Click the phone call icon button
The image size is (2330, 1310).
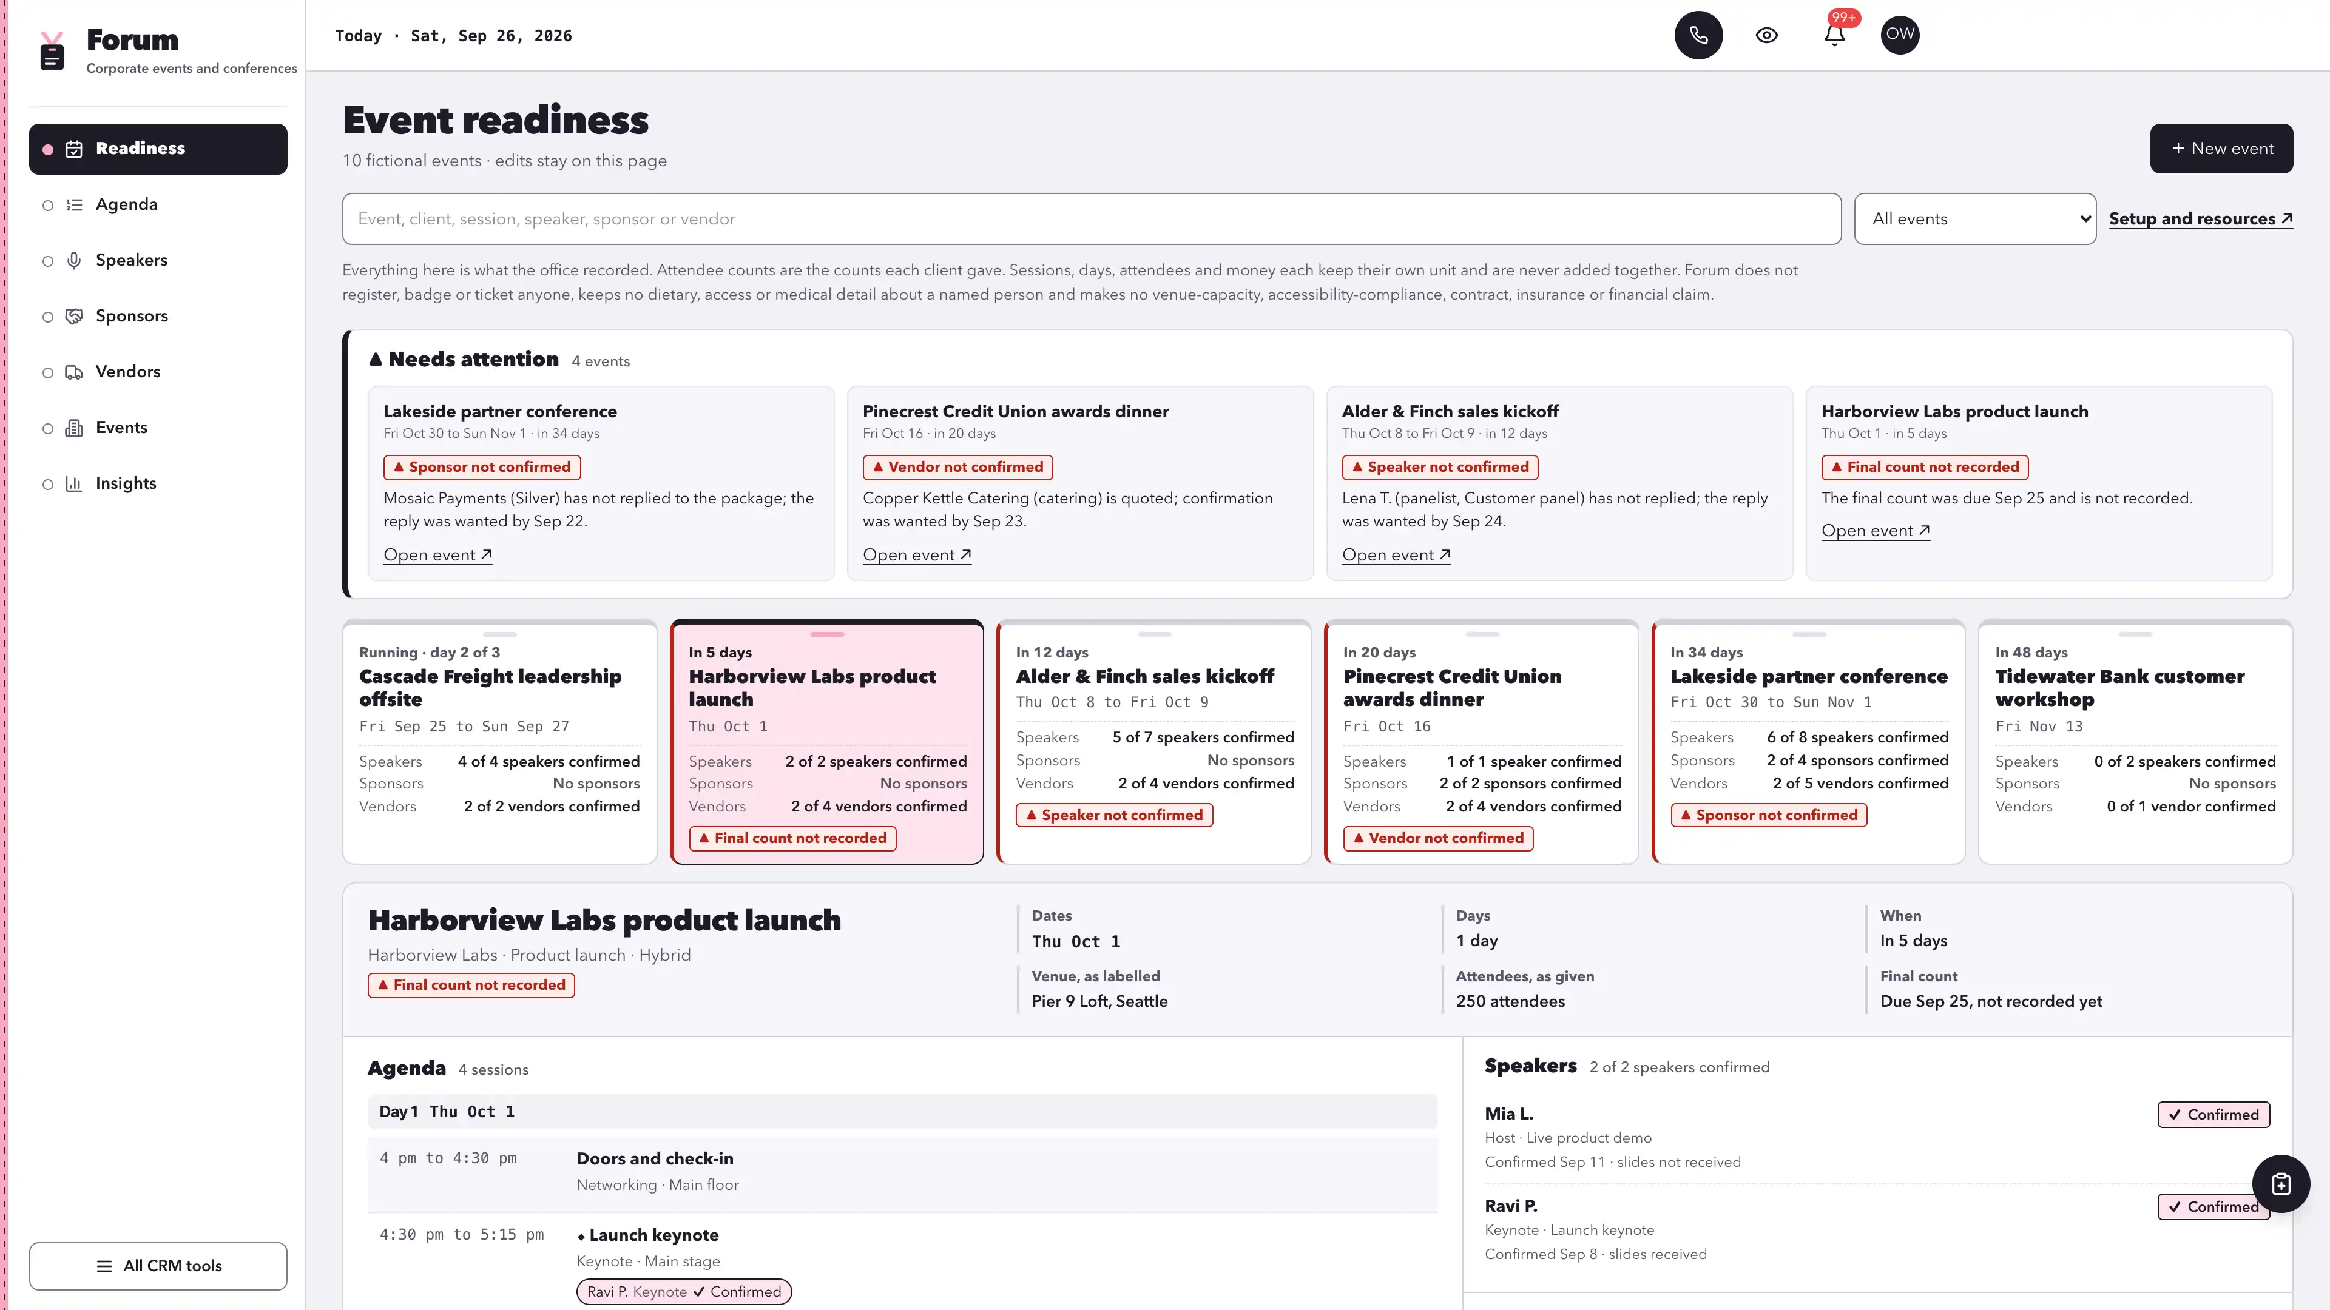[1698, 35]
